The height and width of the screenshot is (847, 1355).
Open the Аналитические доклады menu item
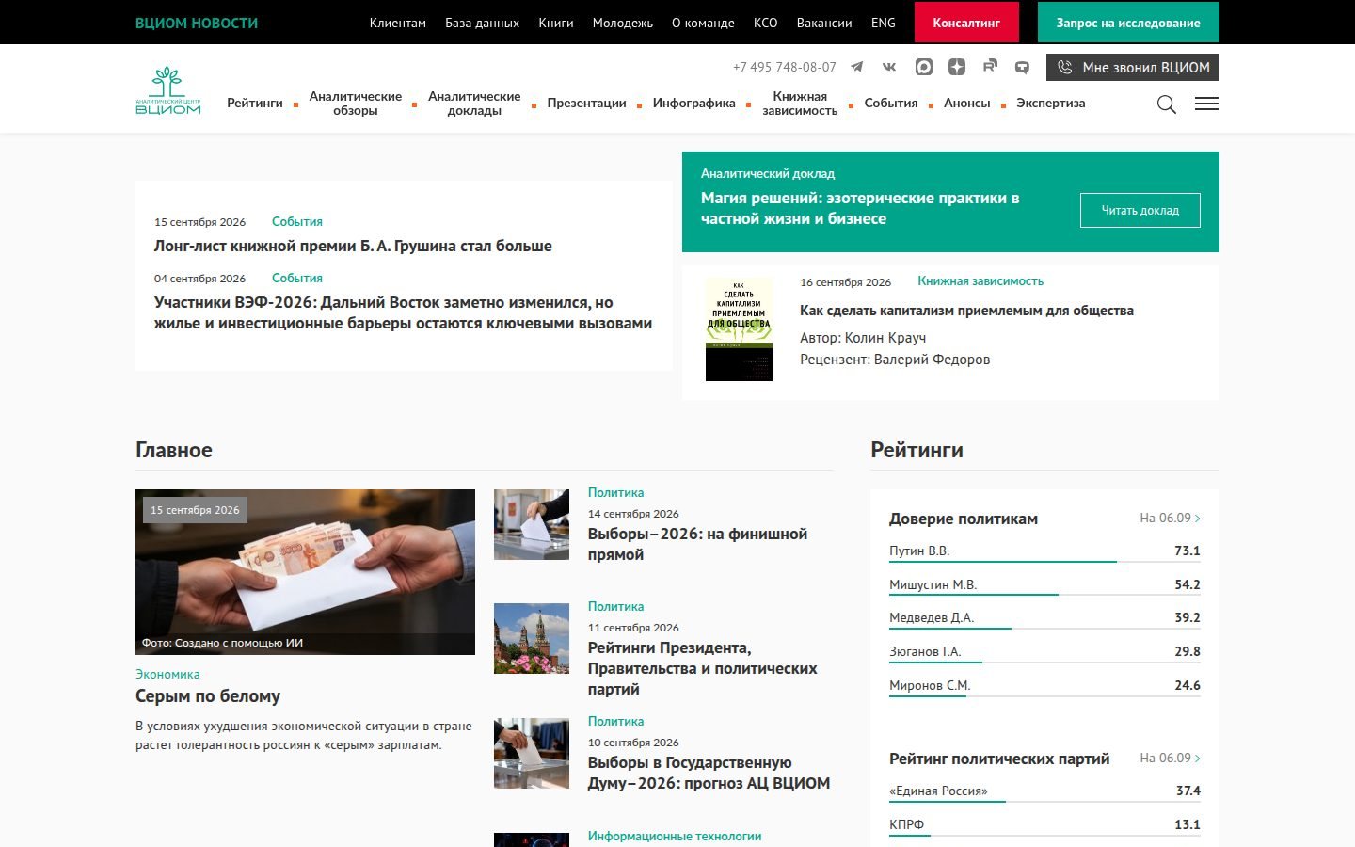[474, 104]
